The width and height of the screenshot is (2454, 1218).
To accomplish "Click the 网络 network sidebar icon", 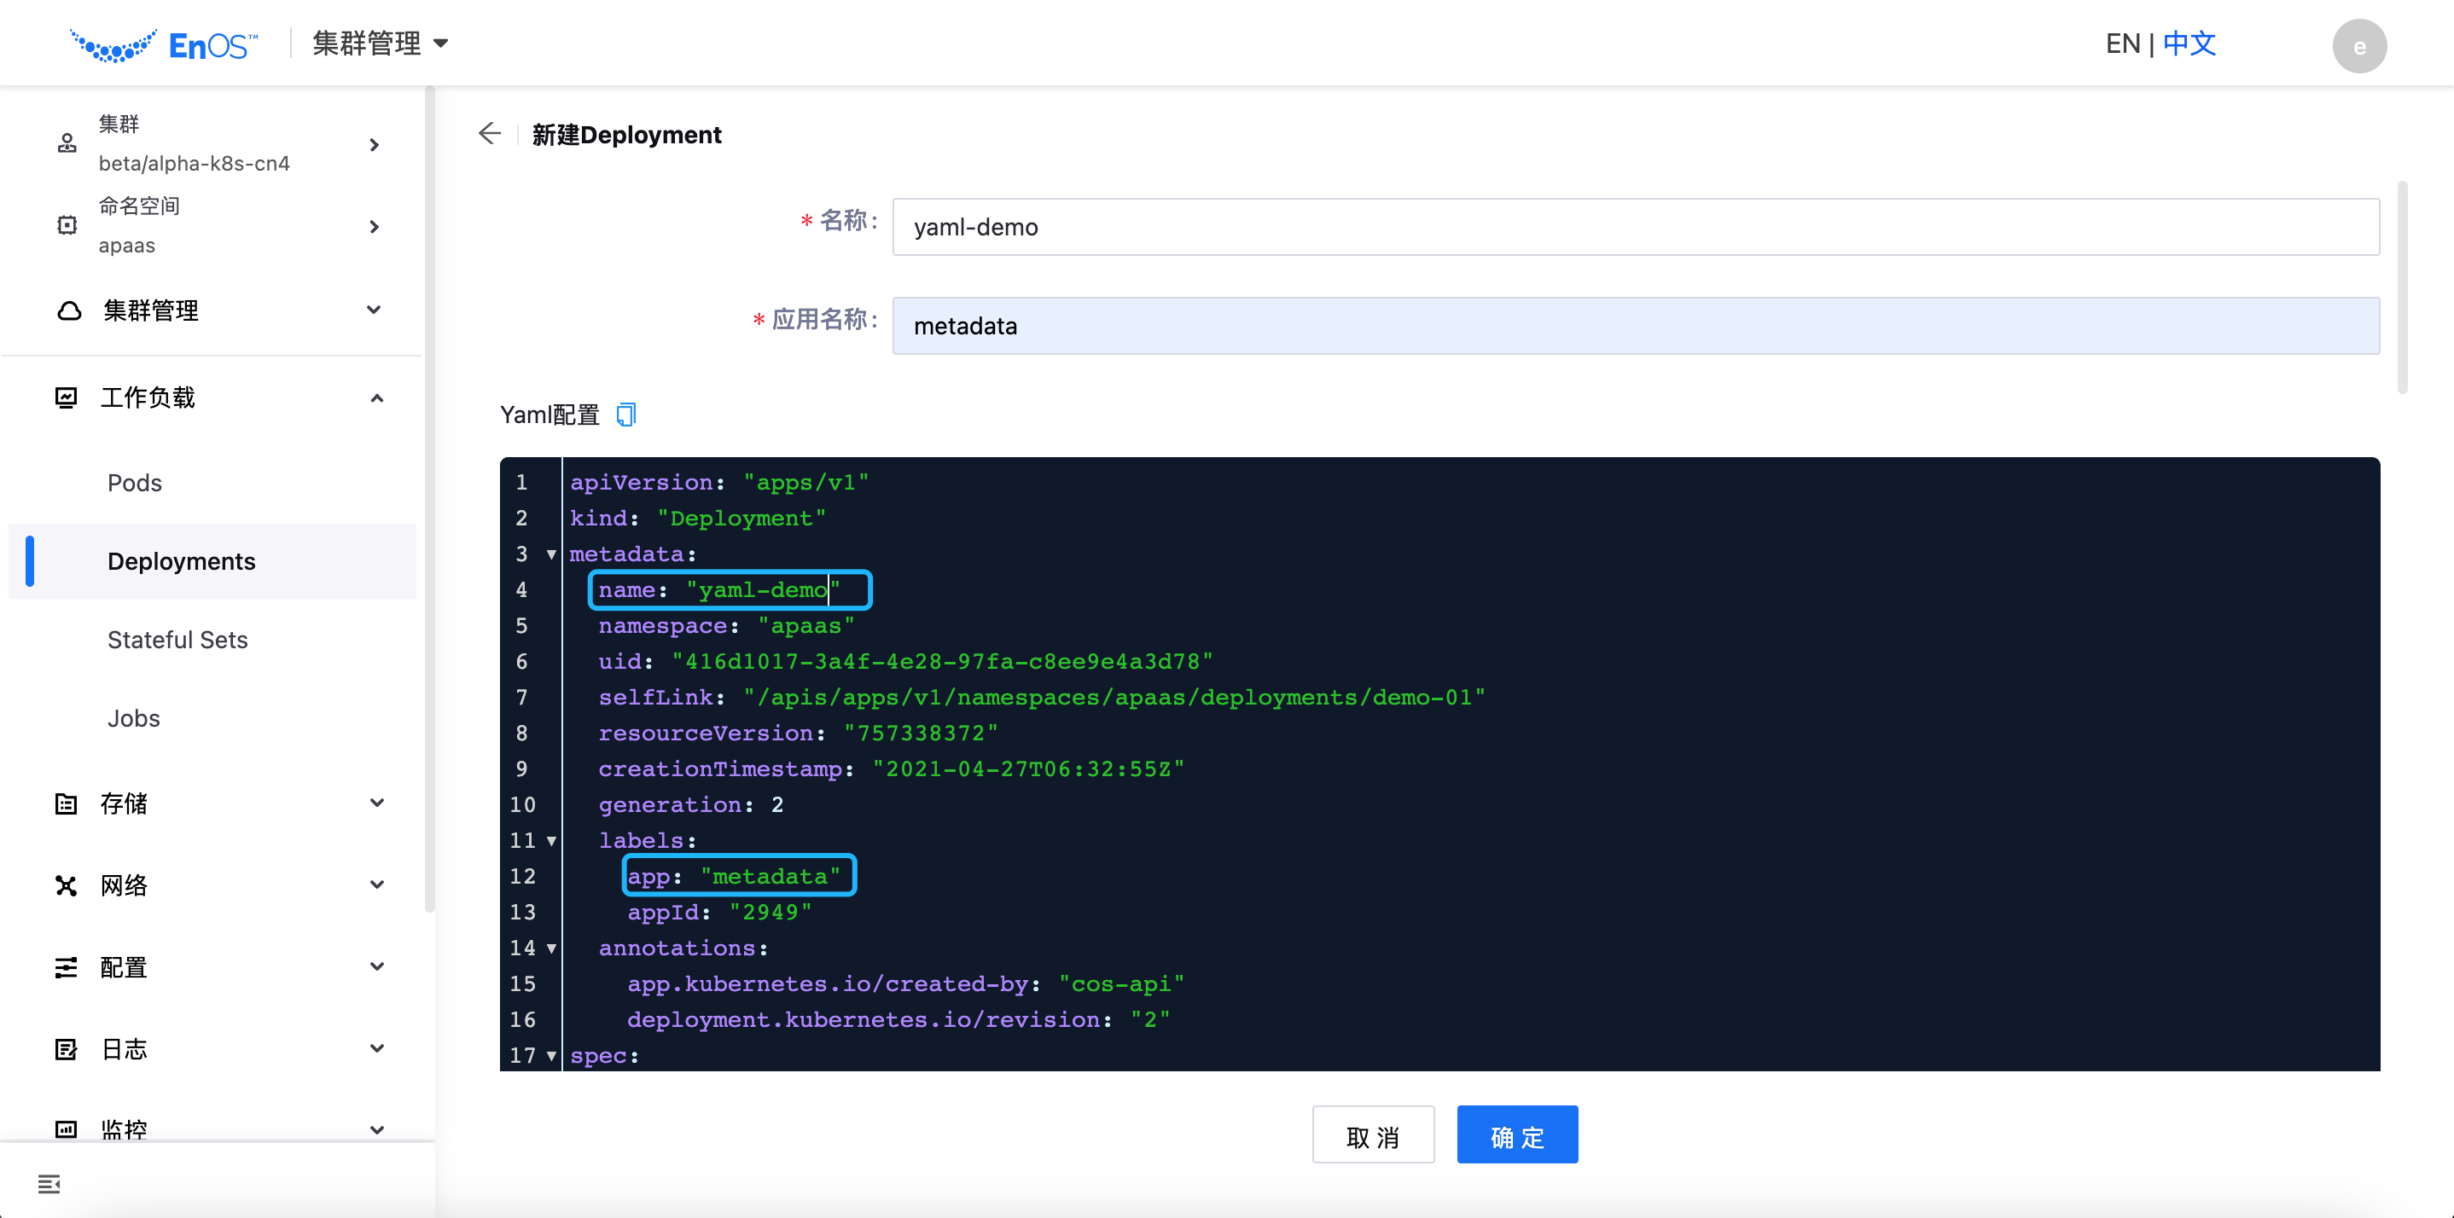I will click(x=66, y=884).
